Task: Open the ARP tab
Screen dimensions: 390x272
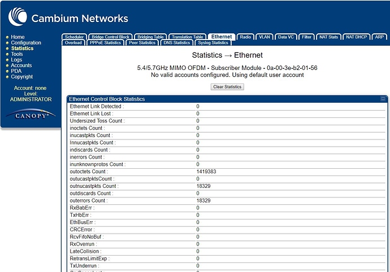Action: pos(379,37)
